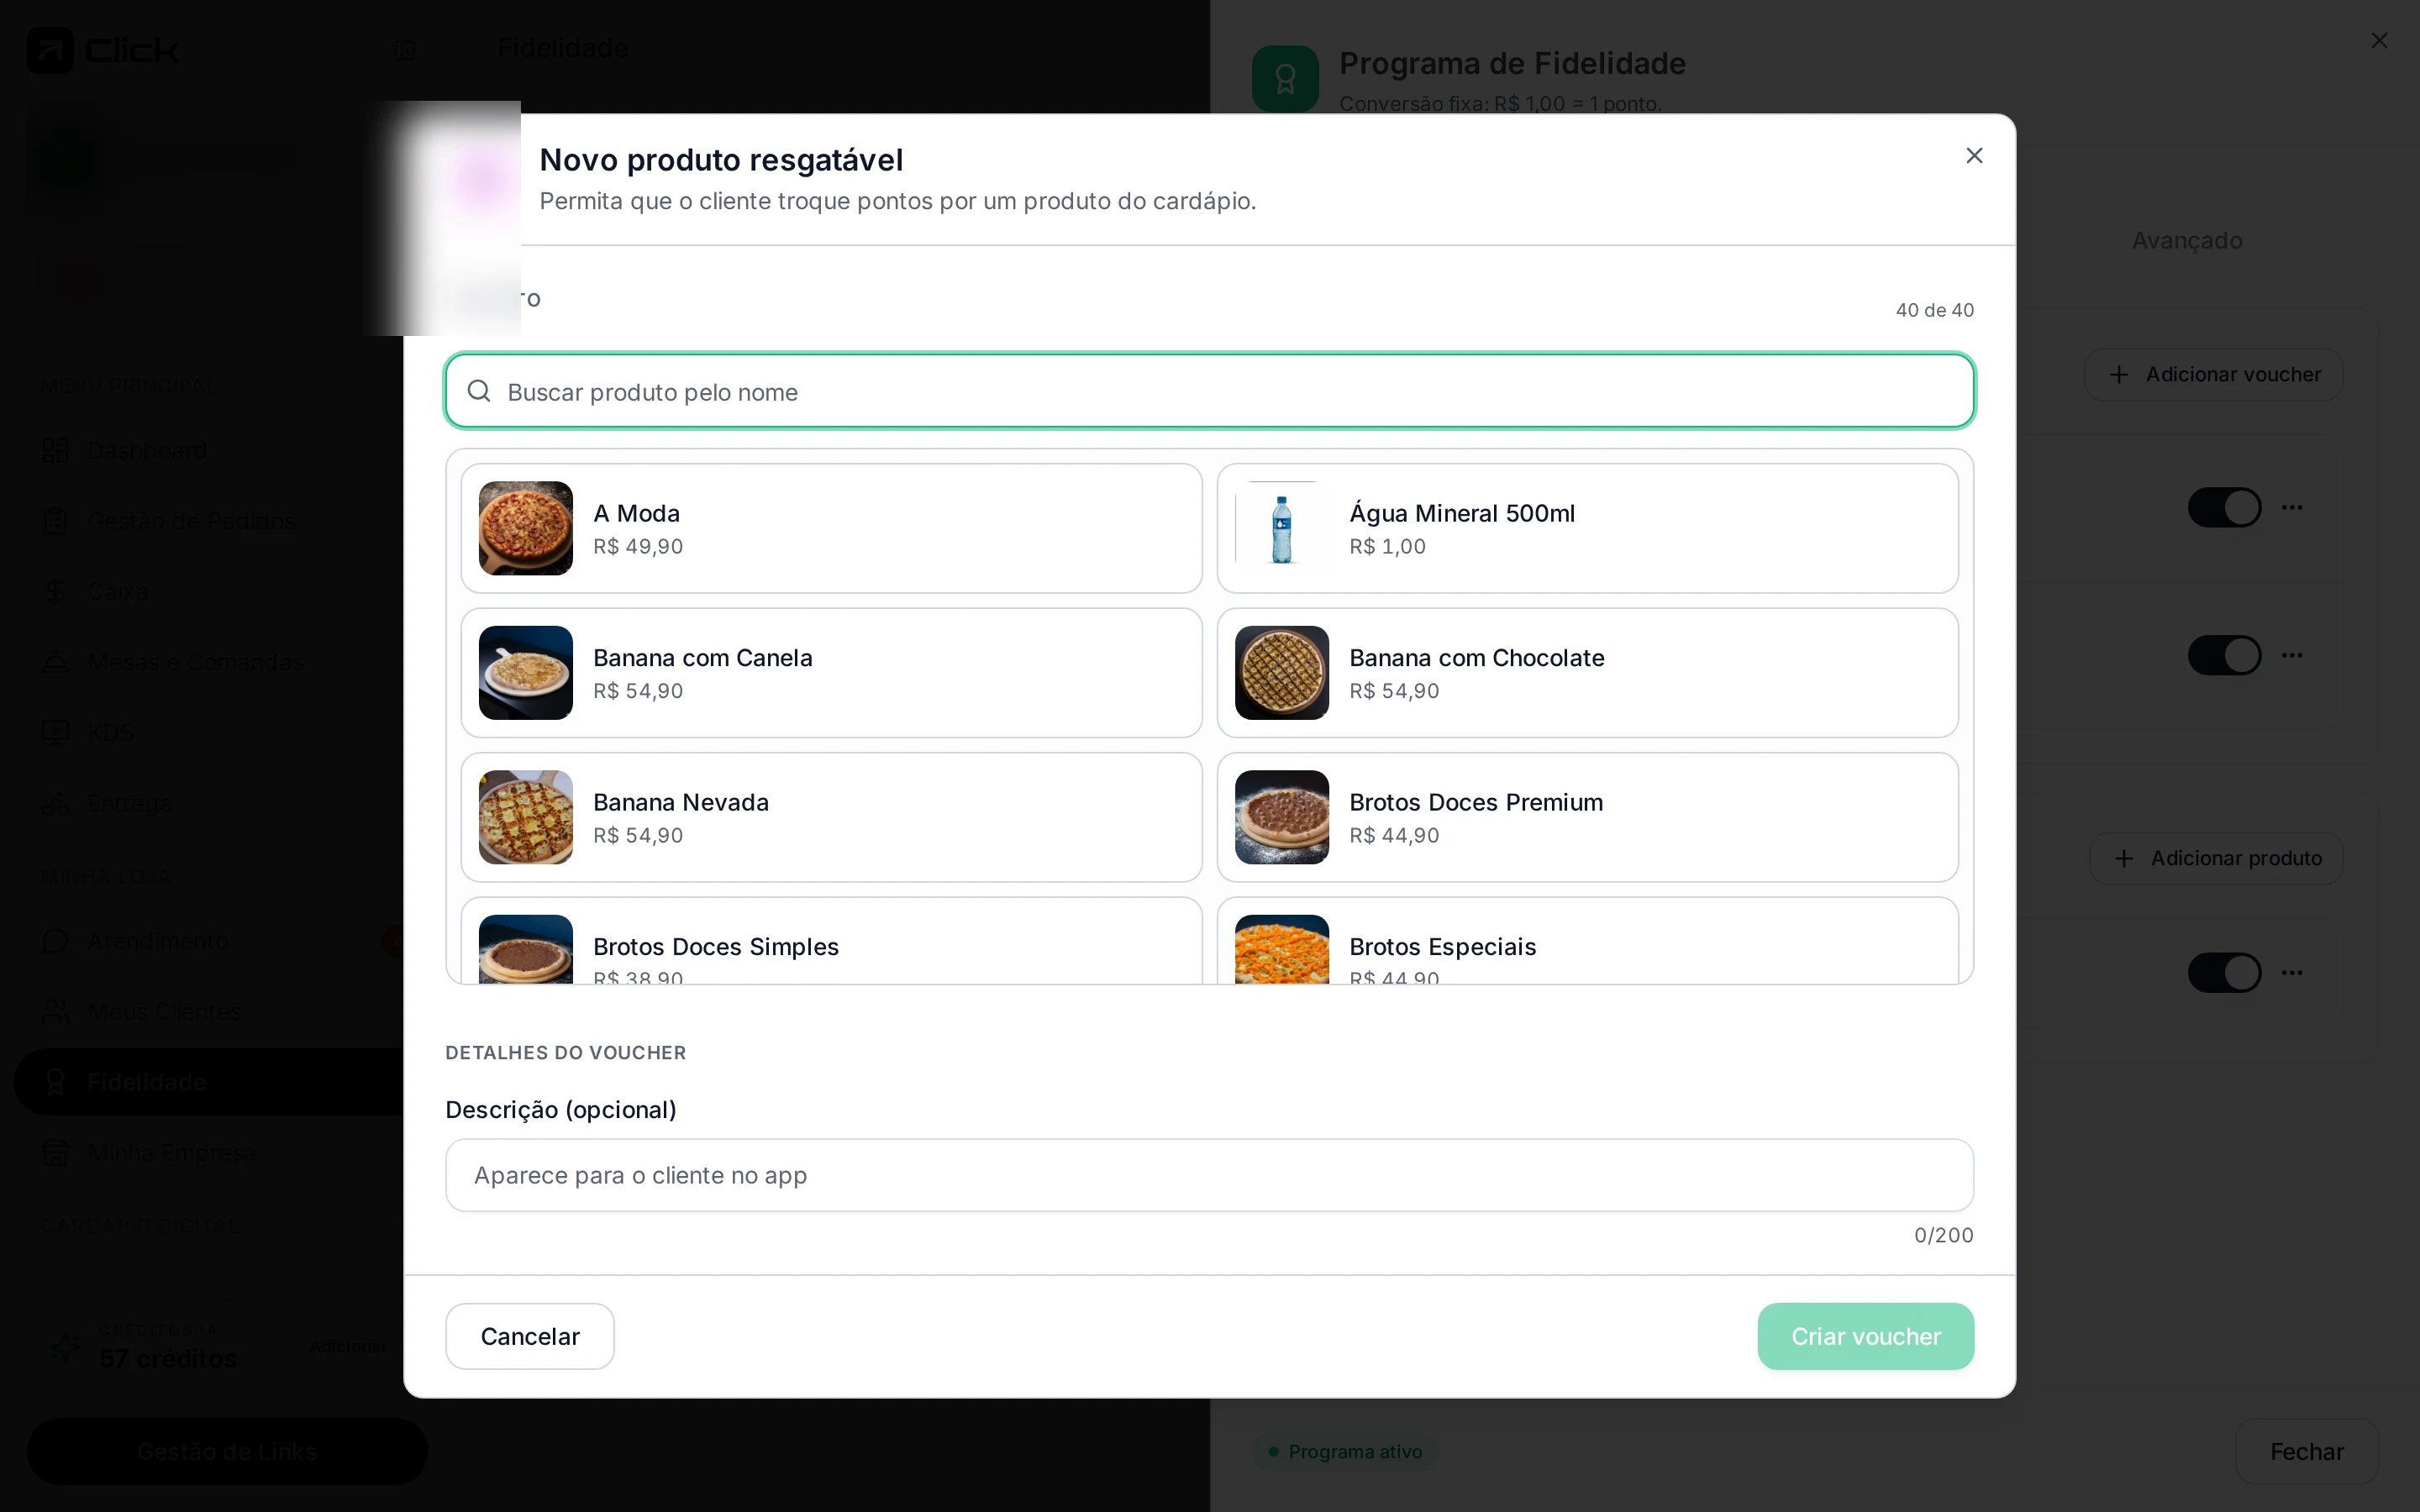Click the search magnifier icon

click(x=479, y=391)
